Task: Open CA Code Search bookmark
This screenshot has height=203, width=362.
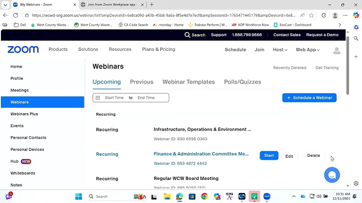Action: (x=133, y=25)
